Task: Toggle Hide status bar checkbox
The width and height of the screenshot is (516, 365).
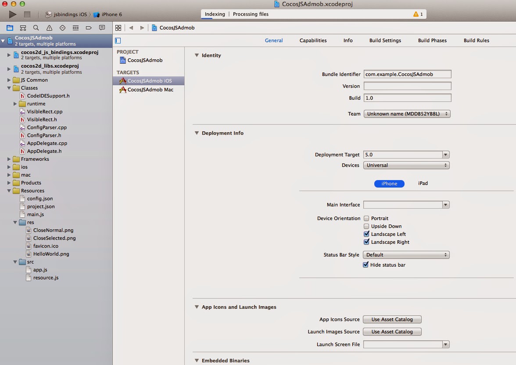Action: click(365, 264)
